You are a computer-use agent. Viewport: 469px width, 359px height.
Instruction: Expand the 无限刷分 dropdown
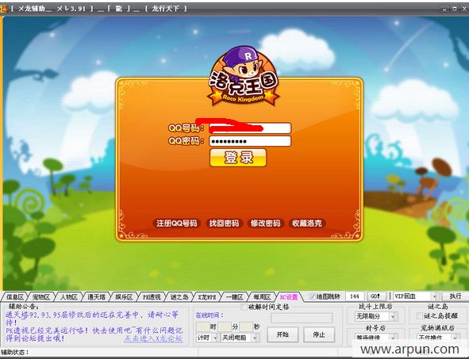[x=393, y=316]
